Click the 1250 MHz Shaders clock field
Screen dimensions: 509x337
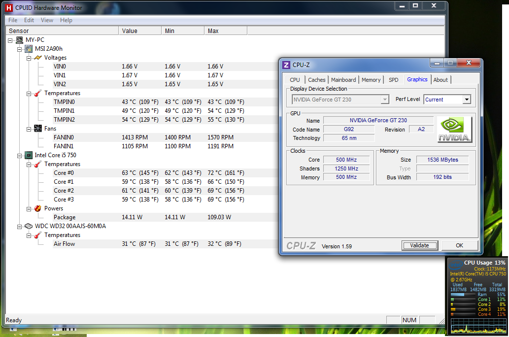click(346, 168)
